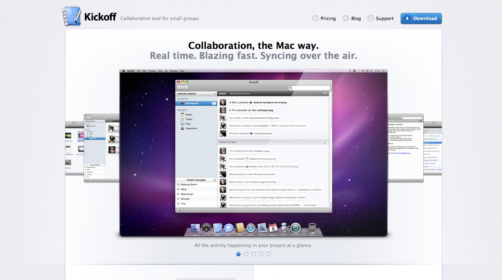Open 'inspiration.png' upload entry
The image size is (502, 280).
[x=251, y=133]
